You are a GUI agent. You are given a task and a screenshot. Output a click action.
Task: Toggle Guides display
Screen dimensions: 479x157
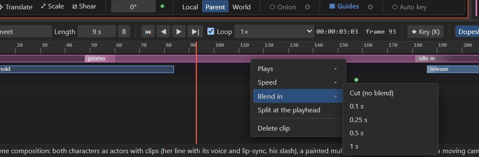pos(344,6)
